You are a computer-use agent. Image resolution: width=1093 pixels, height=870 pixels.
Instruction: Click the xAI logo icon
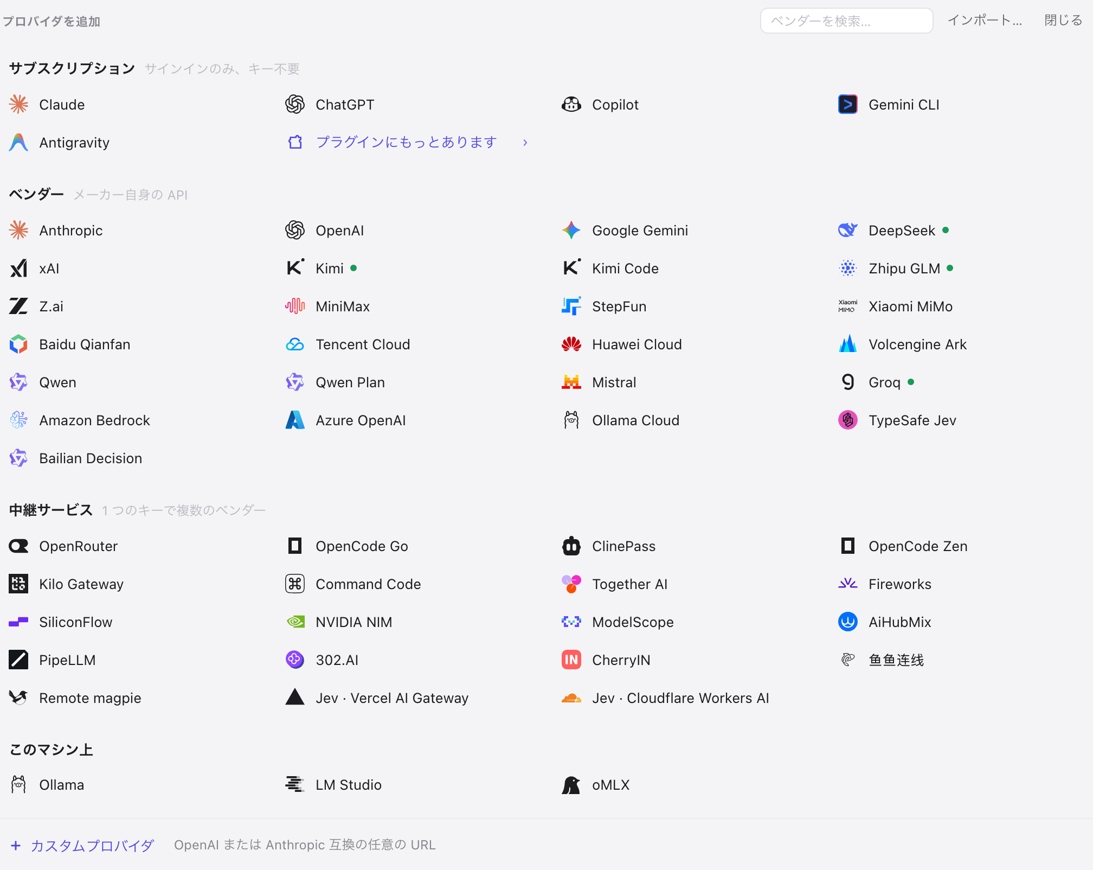(18, 268)
